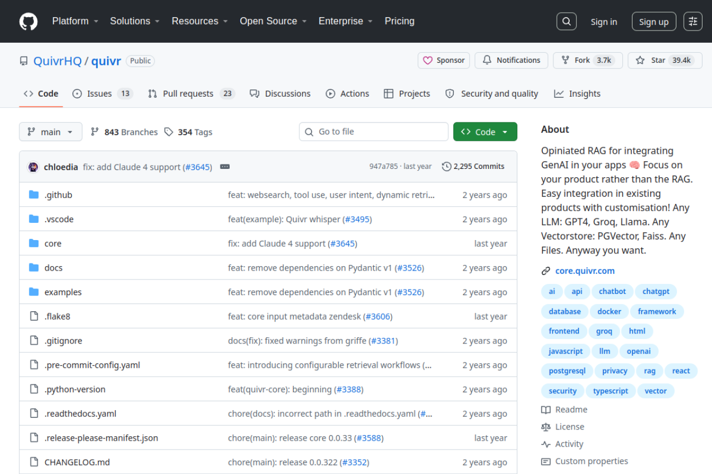Star the quivr repository
This screenshot has width=712, height=474.
665,60
